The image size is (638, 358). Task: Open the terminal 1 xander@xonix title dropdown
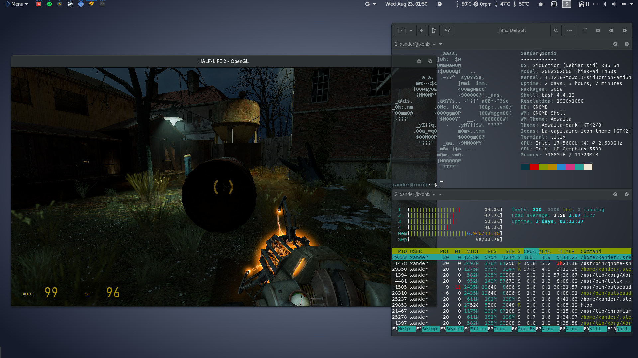(x=440, y=44)
